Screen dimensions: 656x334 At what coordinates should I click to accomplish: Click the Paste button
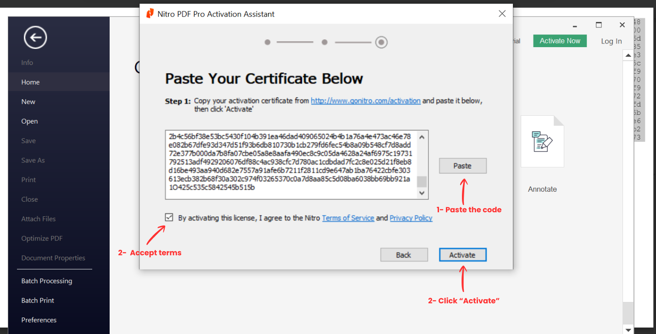click(x=462, y=166)
